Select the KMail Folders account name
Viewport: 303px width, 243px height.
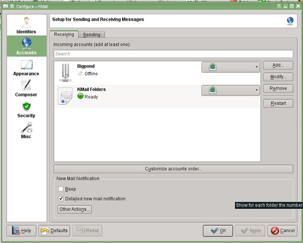91,90
